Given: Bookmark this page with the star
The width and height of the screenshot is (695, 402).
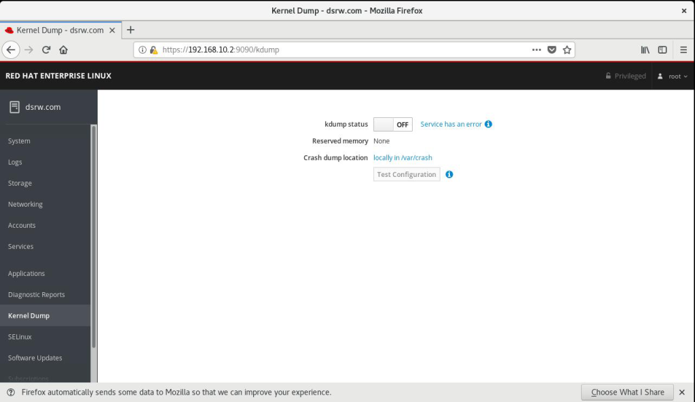Looking at the screenshot, I should 567,49.
